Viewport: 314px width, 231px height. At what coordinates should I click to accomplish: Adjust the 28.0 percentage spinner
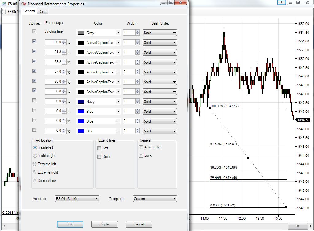click(64, 81)
